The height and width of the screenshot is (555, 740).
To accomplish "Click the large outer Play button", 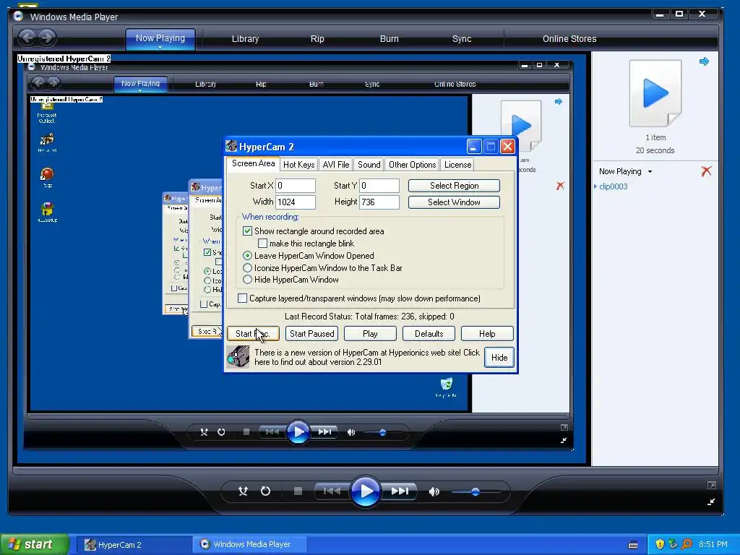I will coord(366,491).
